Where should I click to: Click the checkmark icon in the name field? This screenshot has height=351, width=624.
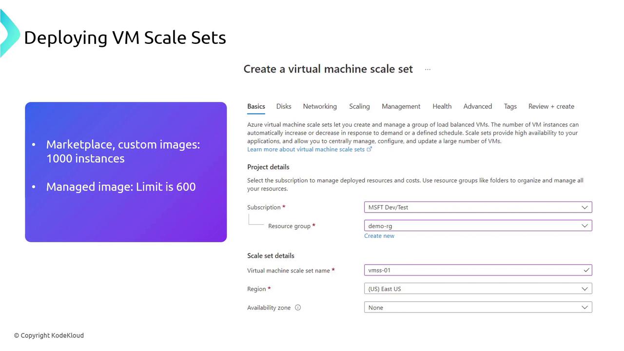point(586,270)
